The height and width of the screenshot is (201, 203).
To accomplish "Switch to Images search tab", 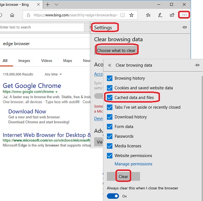I will coord(24,61).
